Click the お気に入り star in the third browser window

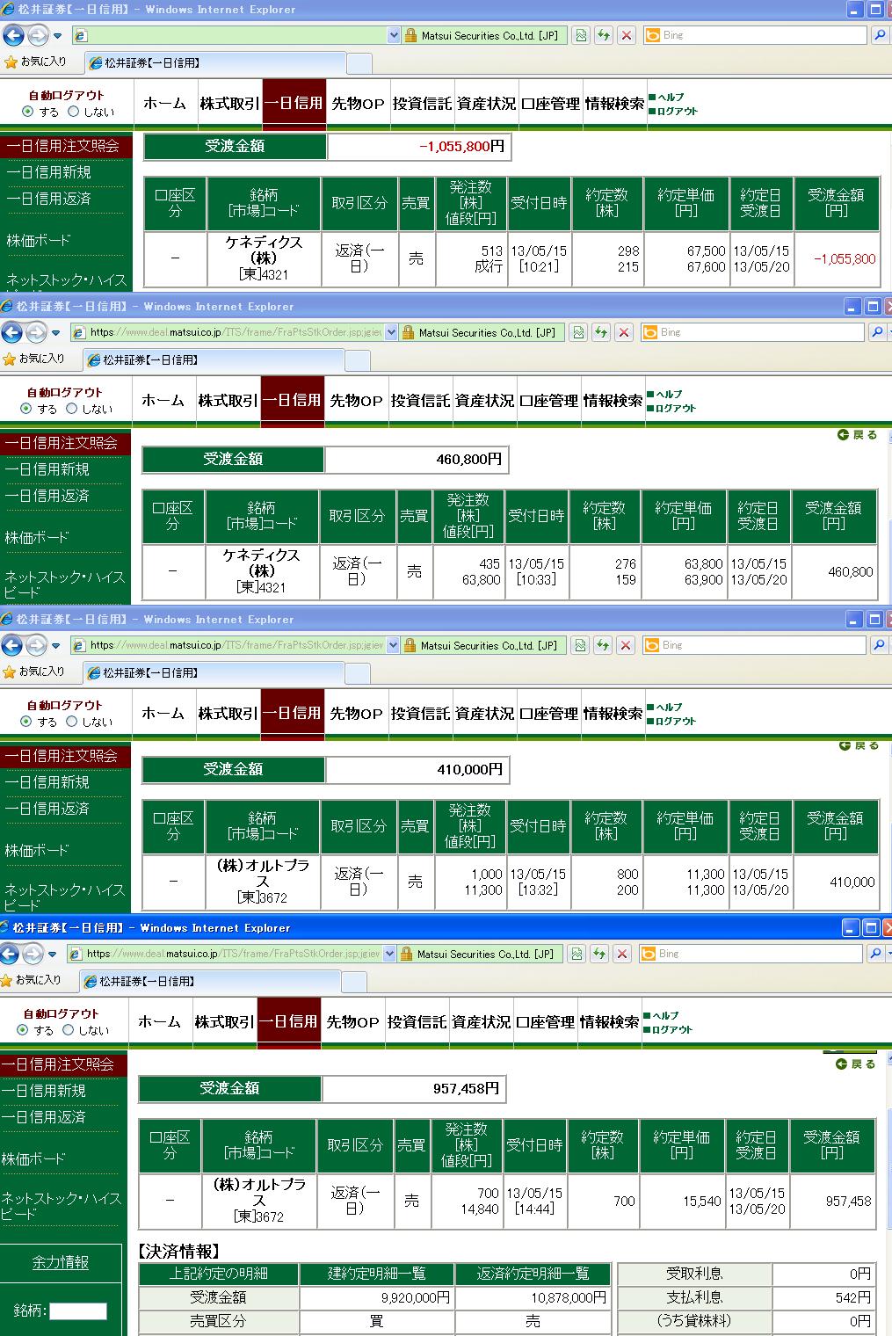click(x=11, y=672)
